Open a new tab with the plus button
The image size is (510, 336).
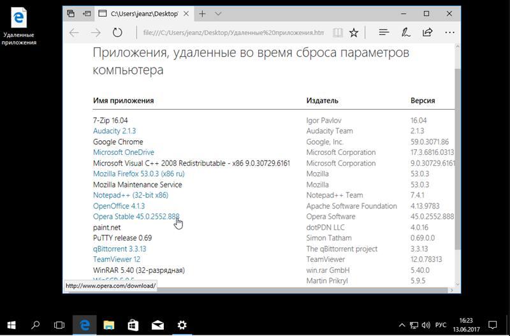pos(202,13)
